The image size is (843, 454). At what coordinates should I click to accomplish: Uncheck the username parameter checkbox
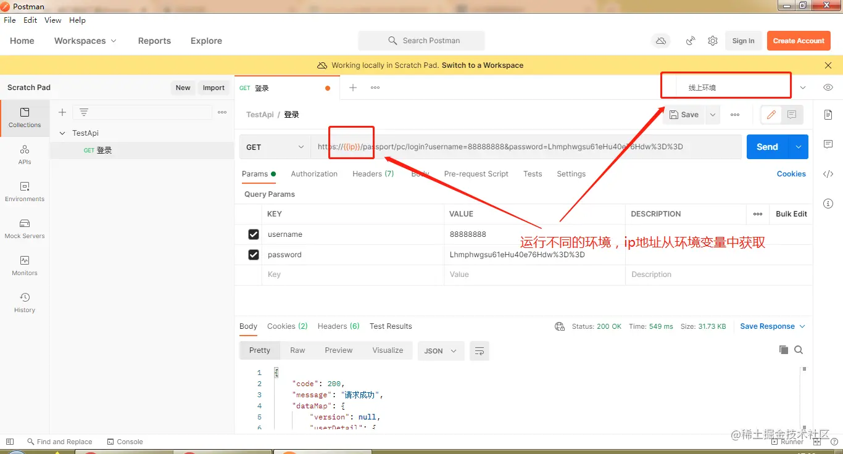(x=254, y=234)
